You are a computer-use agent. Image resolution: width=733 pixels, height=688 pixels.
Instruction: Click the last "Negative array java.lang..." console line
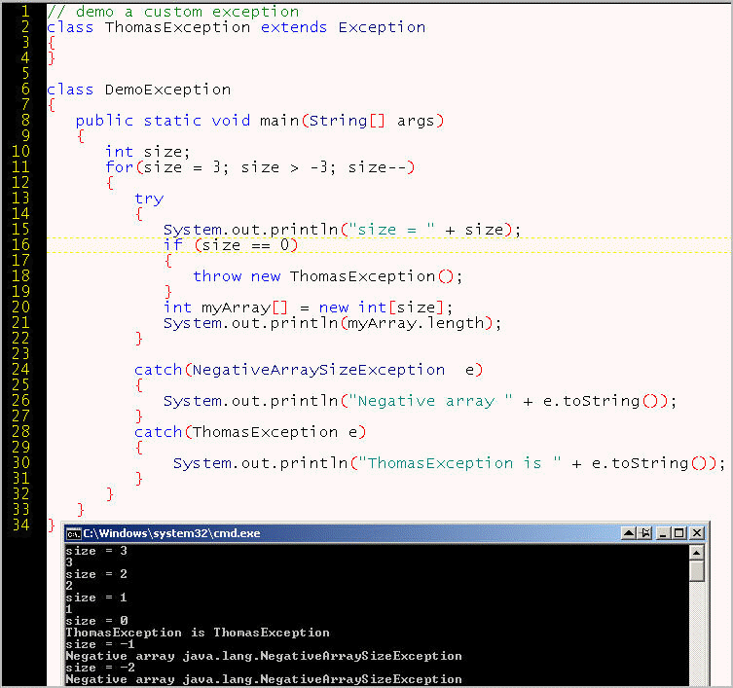click(264, 679)
